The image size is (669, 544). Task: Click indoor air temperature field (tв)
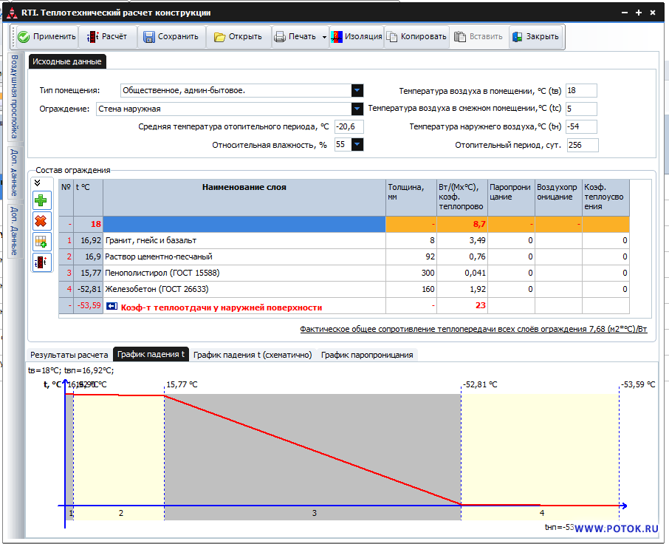(581, 90)
